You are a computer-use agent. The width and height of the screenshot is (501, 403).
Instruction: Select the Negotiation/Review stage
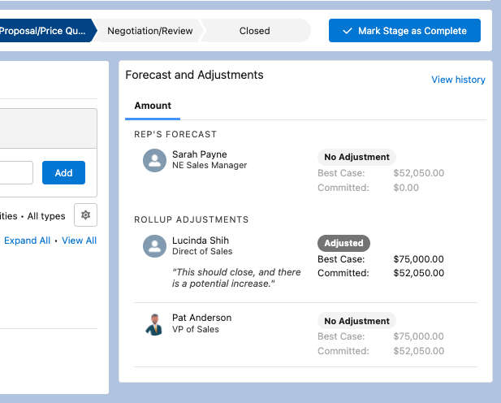click(x=150, y=31)
